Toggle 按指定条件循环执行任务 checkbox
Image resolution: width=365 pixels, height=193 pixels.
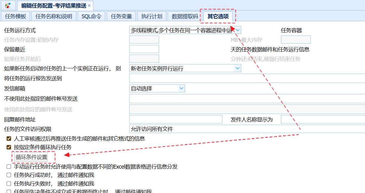(x=9, y=147)
